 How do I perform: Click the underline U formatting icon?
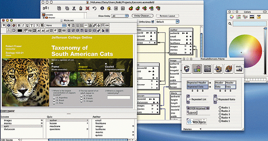[28, 25]
